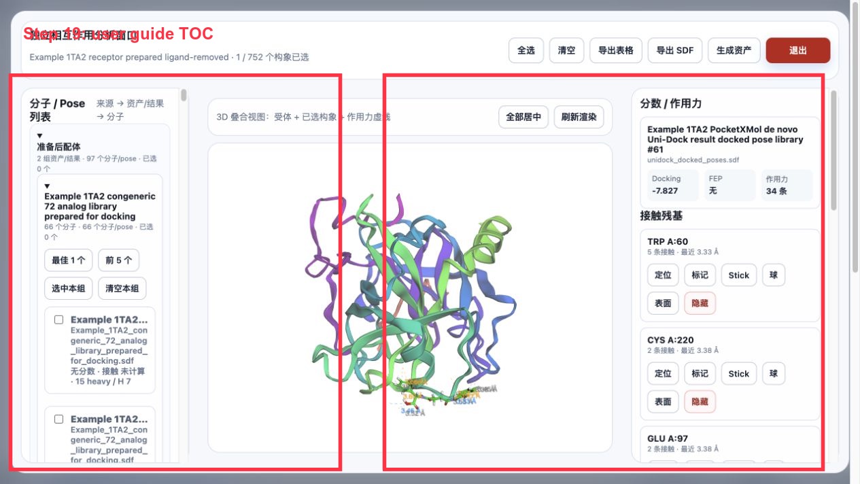
Task: Click the FEP 无 card
Action: tap(729, 185)
